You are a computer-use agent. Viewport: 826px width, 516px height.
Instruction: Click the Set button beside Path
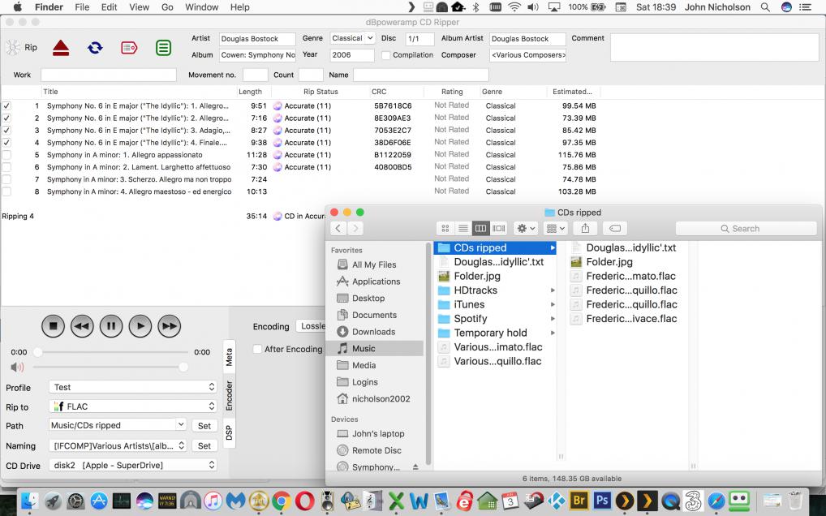pyautogui.click(x=204, y=426)
